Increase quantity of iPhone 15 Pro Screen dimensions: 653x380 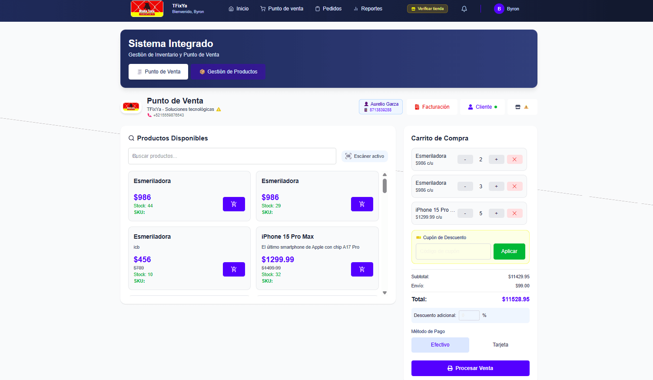tap(496, 213)
